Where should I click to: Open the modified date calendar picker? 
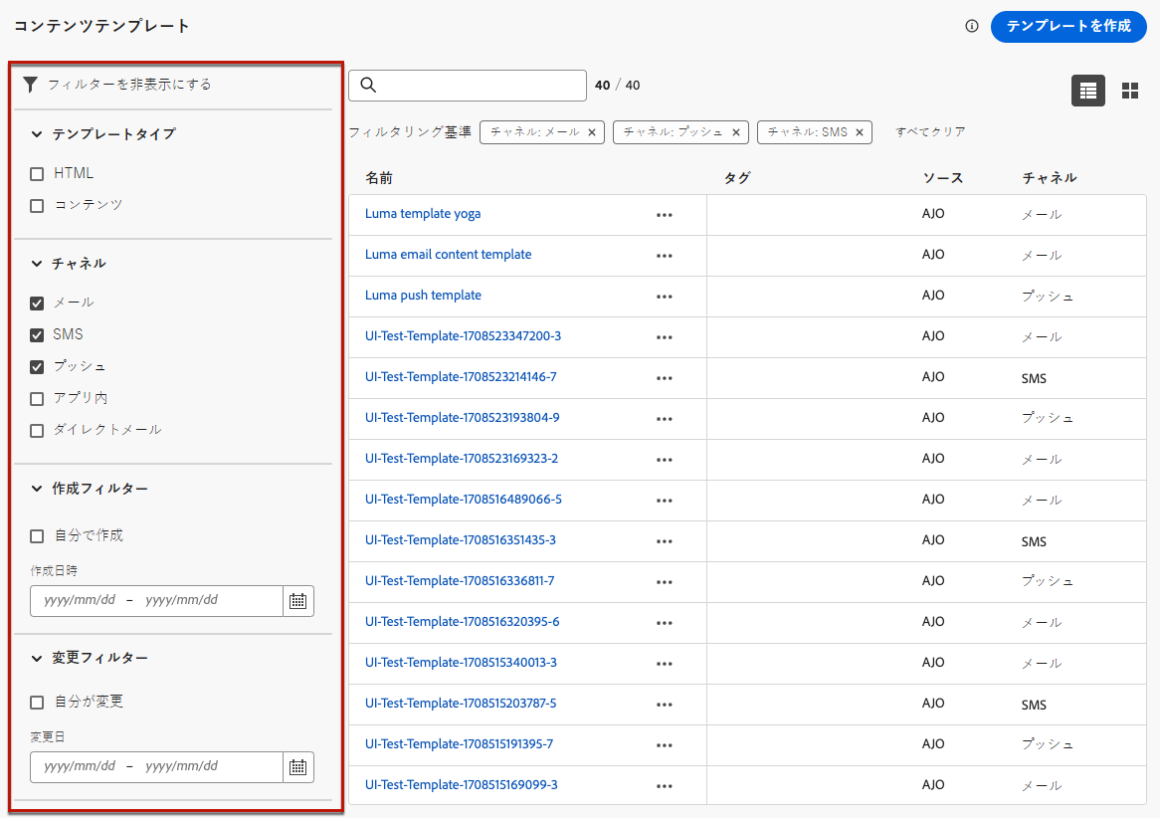pyautogui.click(x=298, y=767)
